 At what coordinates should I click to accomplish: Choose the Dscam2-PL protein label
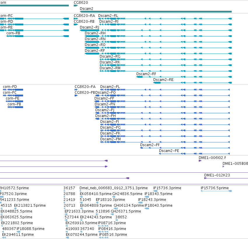(110, 87)
